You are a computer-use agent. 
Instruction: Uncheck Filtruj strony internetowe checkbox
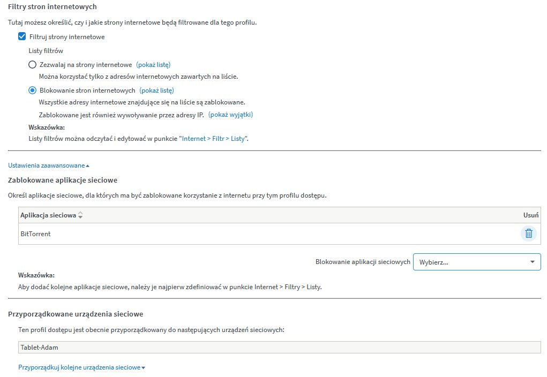[x=22, y=37]
